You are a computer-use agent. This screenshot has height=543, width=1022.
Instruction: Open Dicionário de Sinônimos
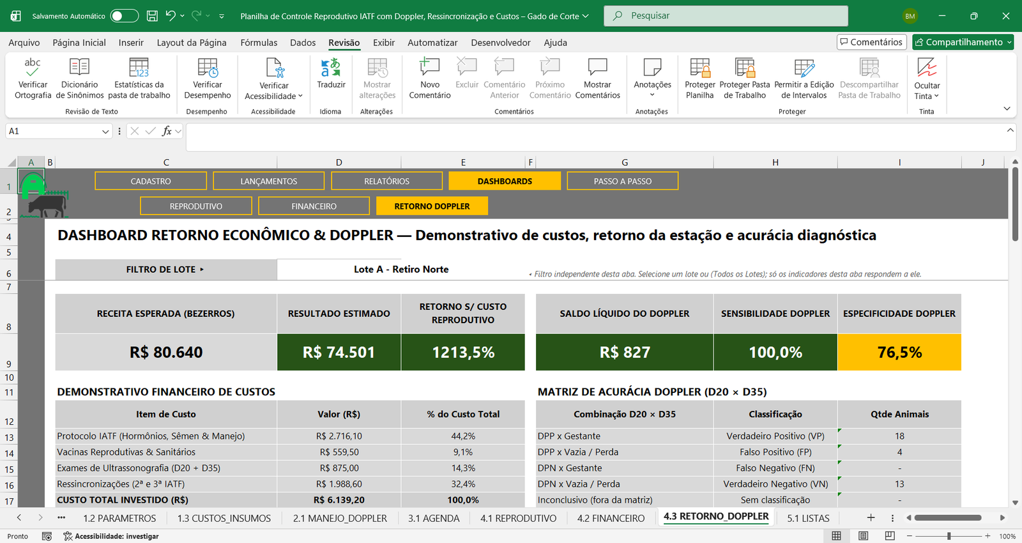pyautogui.click(x=79, y=78)
